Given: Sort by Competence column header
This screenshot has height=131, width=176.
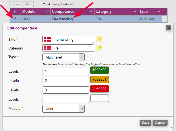Looking at the screenshot, I should [72, 12].
